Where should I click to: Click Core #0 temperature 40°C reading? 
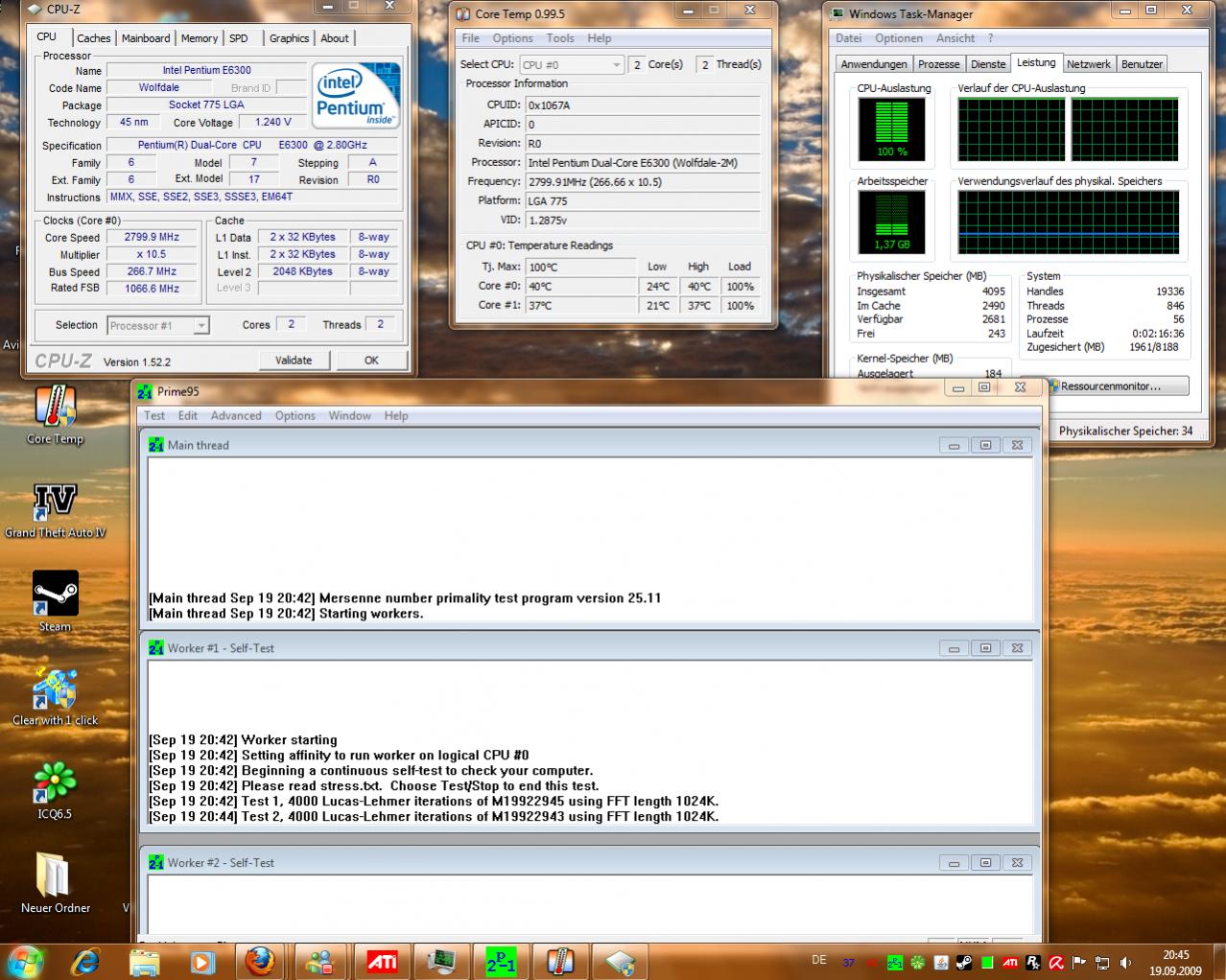click(581, 286)
